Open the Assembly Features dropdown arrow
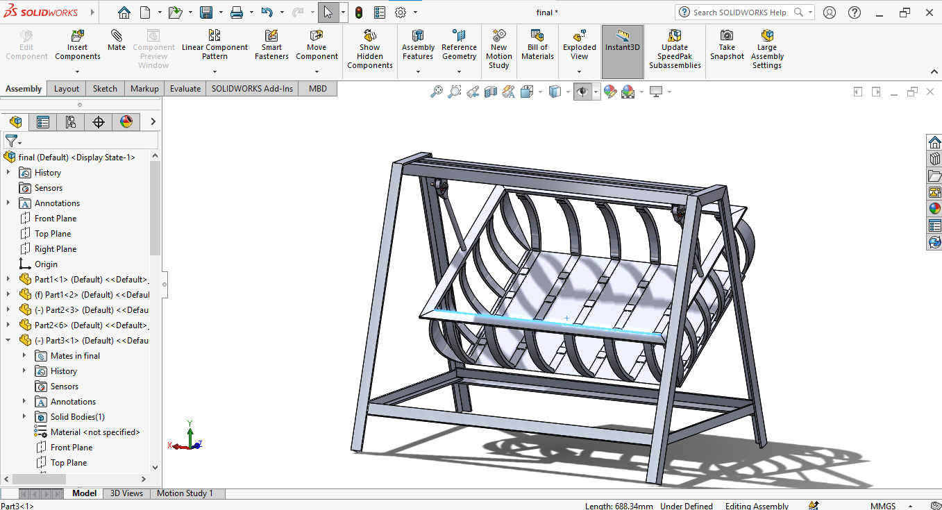 418,71
